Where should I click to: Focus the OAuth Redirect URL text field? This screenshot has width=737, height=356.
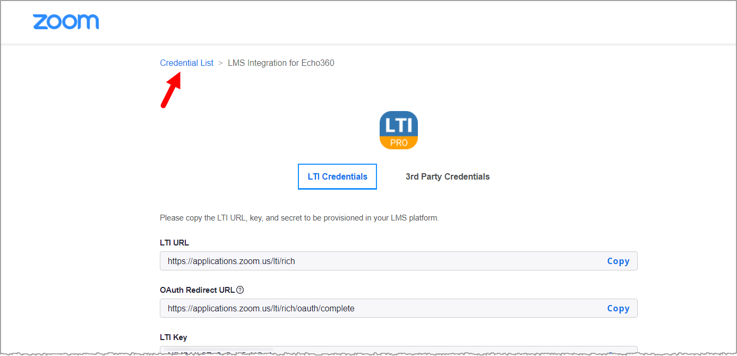(x=372, y=308)
